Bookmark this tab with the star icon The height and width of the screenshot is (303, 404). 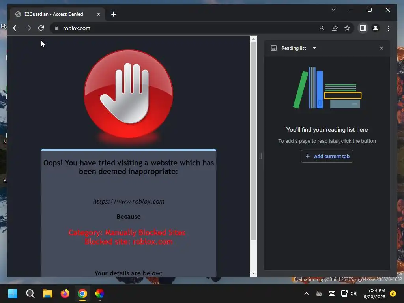tap(347, 28)
